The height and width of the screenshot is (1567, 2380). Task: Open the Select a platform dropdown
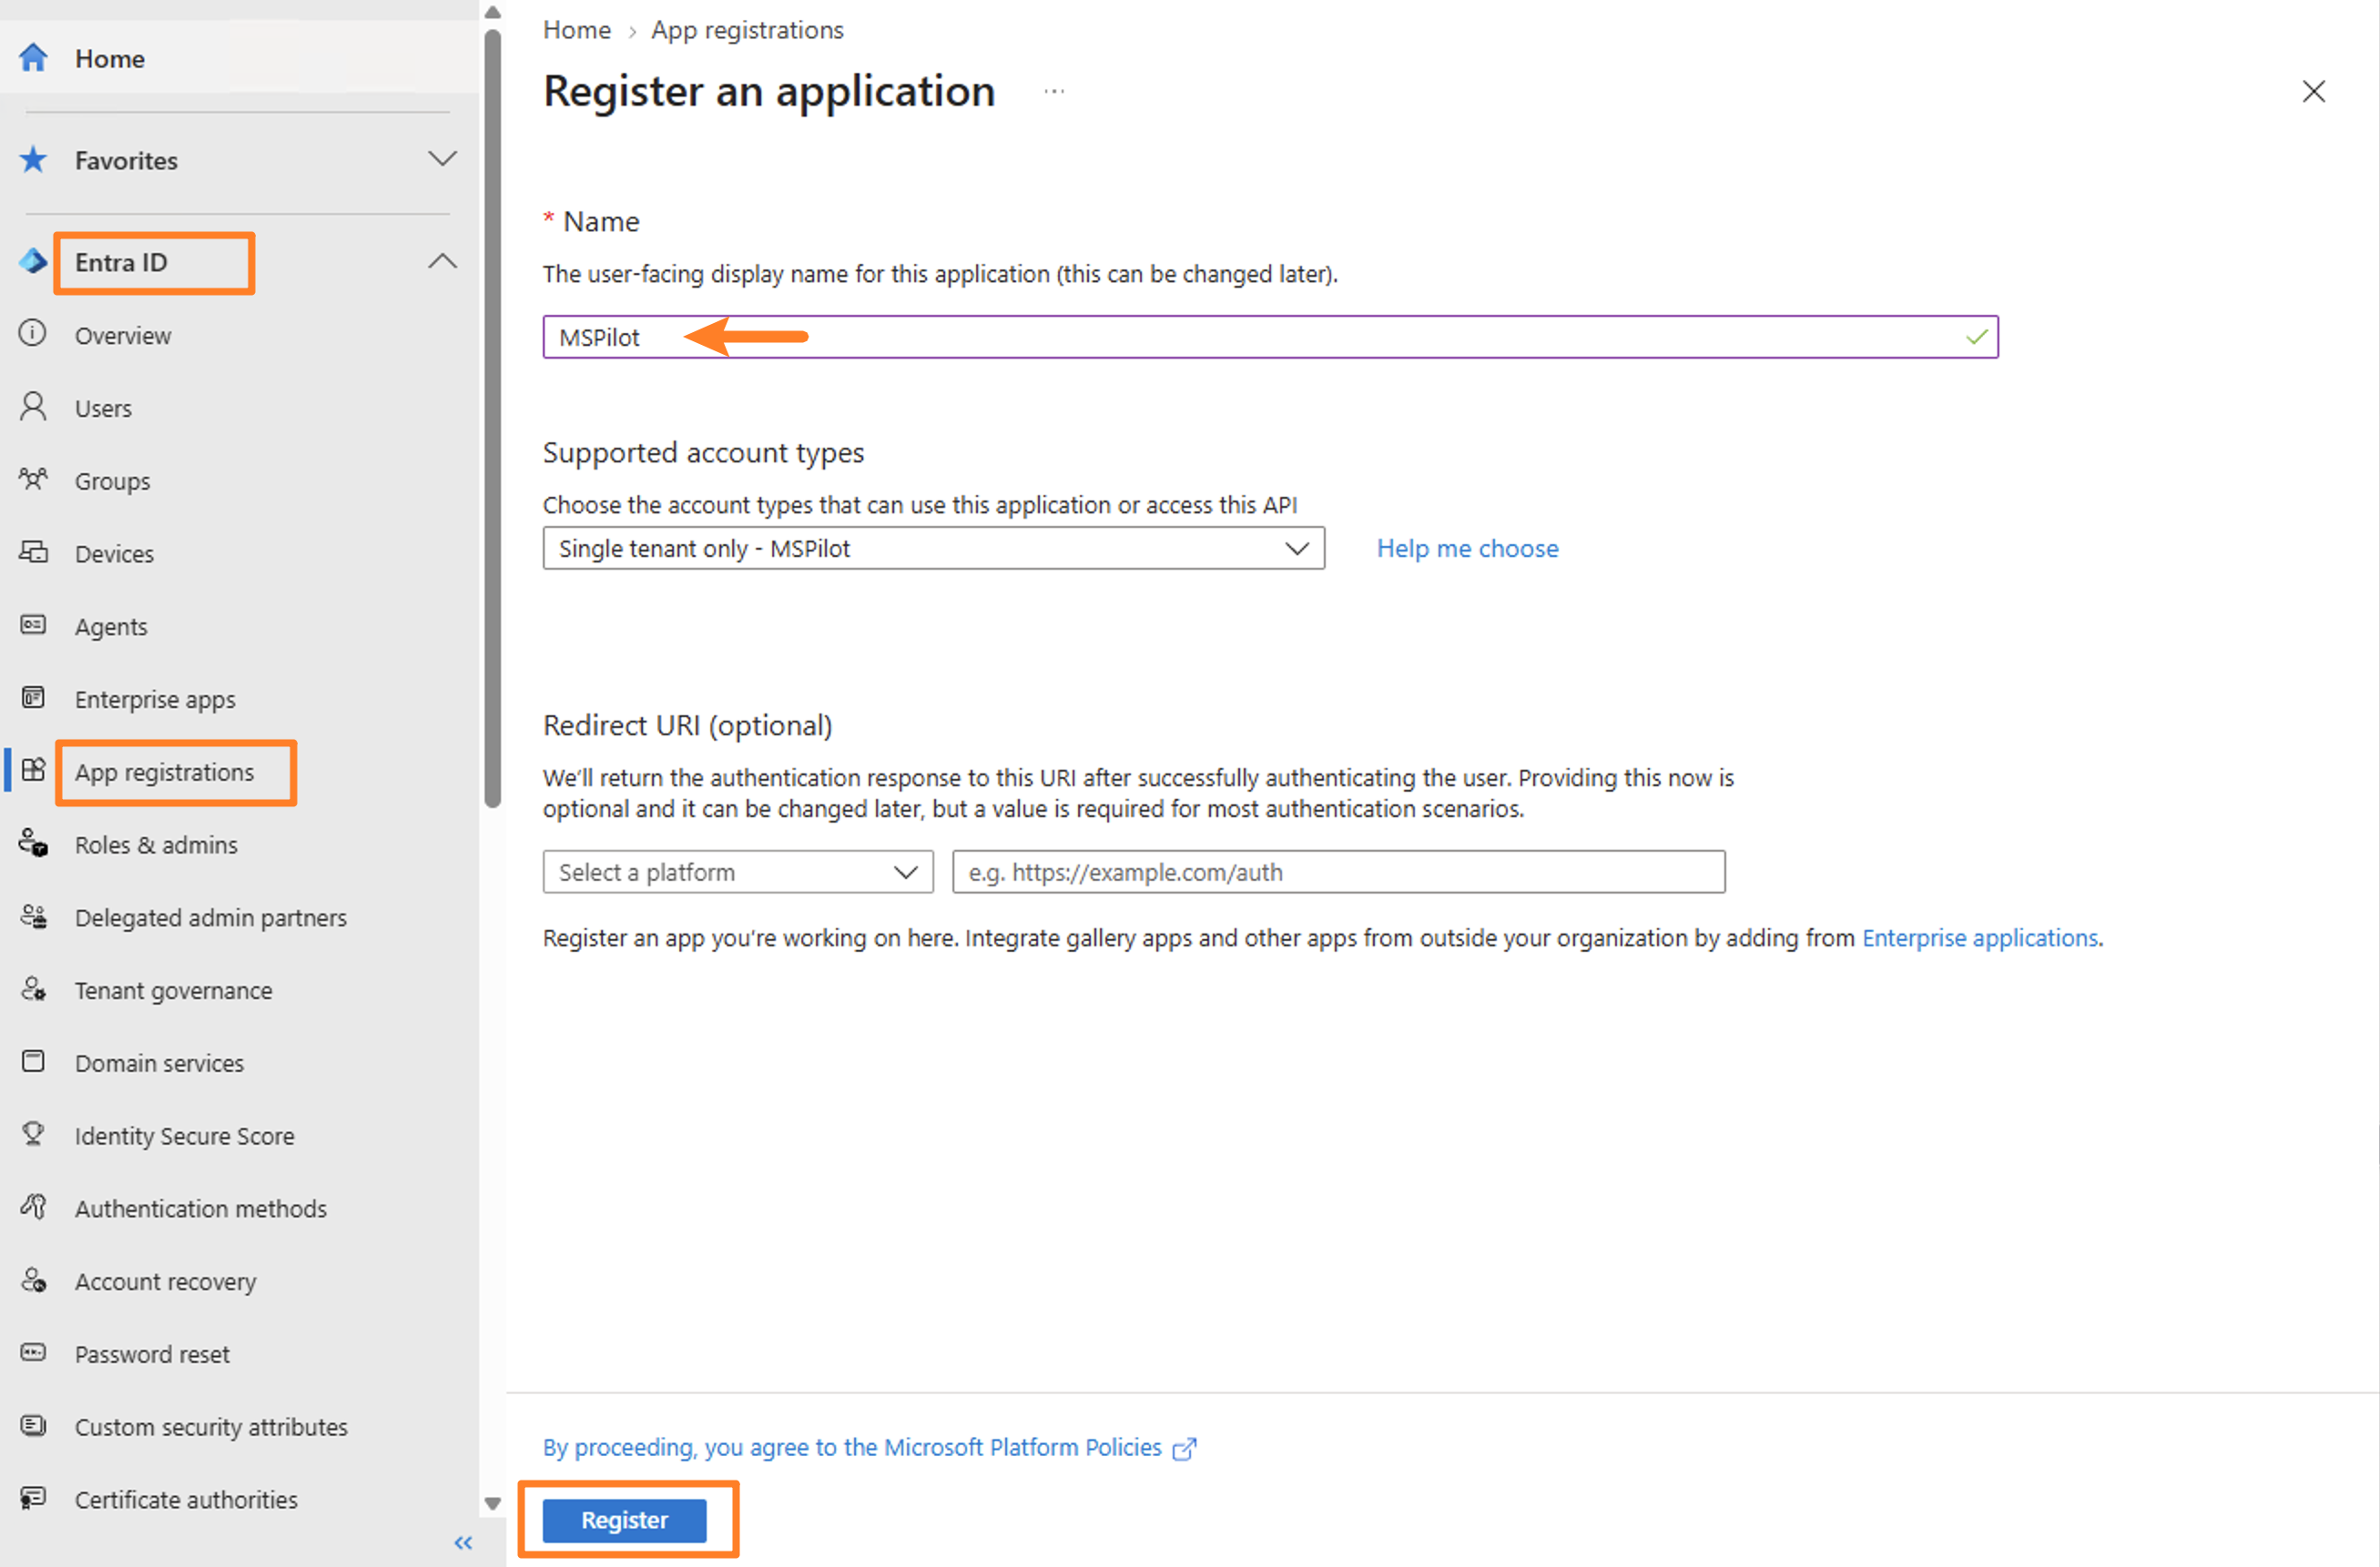click(x=738, y=873)
